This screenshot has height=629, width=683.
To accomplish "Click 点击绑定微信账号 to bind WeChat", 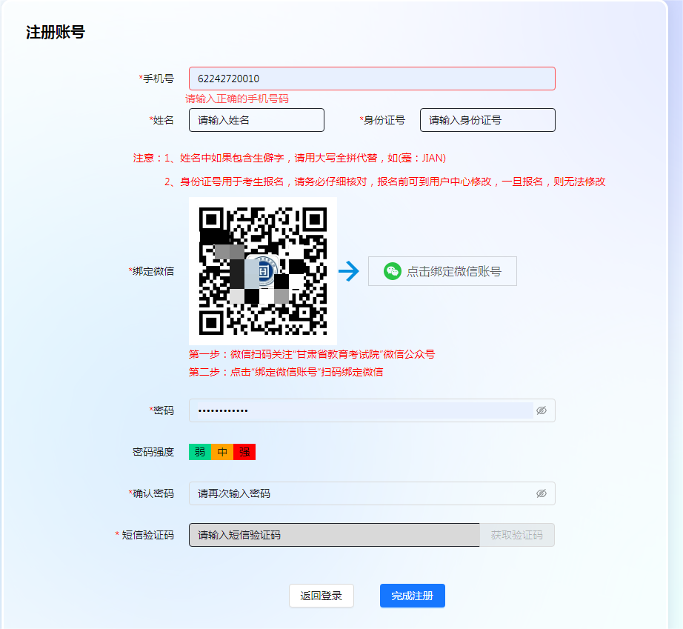I will [x=442, y=270].
